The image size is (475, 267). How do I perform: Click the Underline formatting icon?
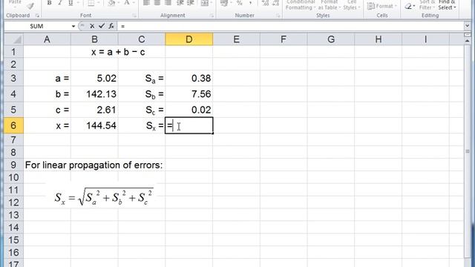(x=71, y=3)
